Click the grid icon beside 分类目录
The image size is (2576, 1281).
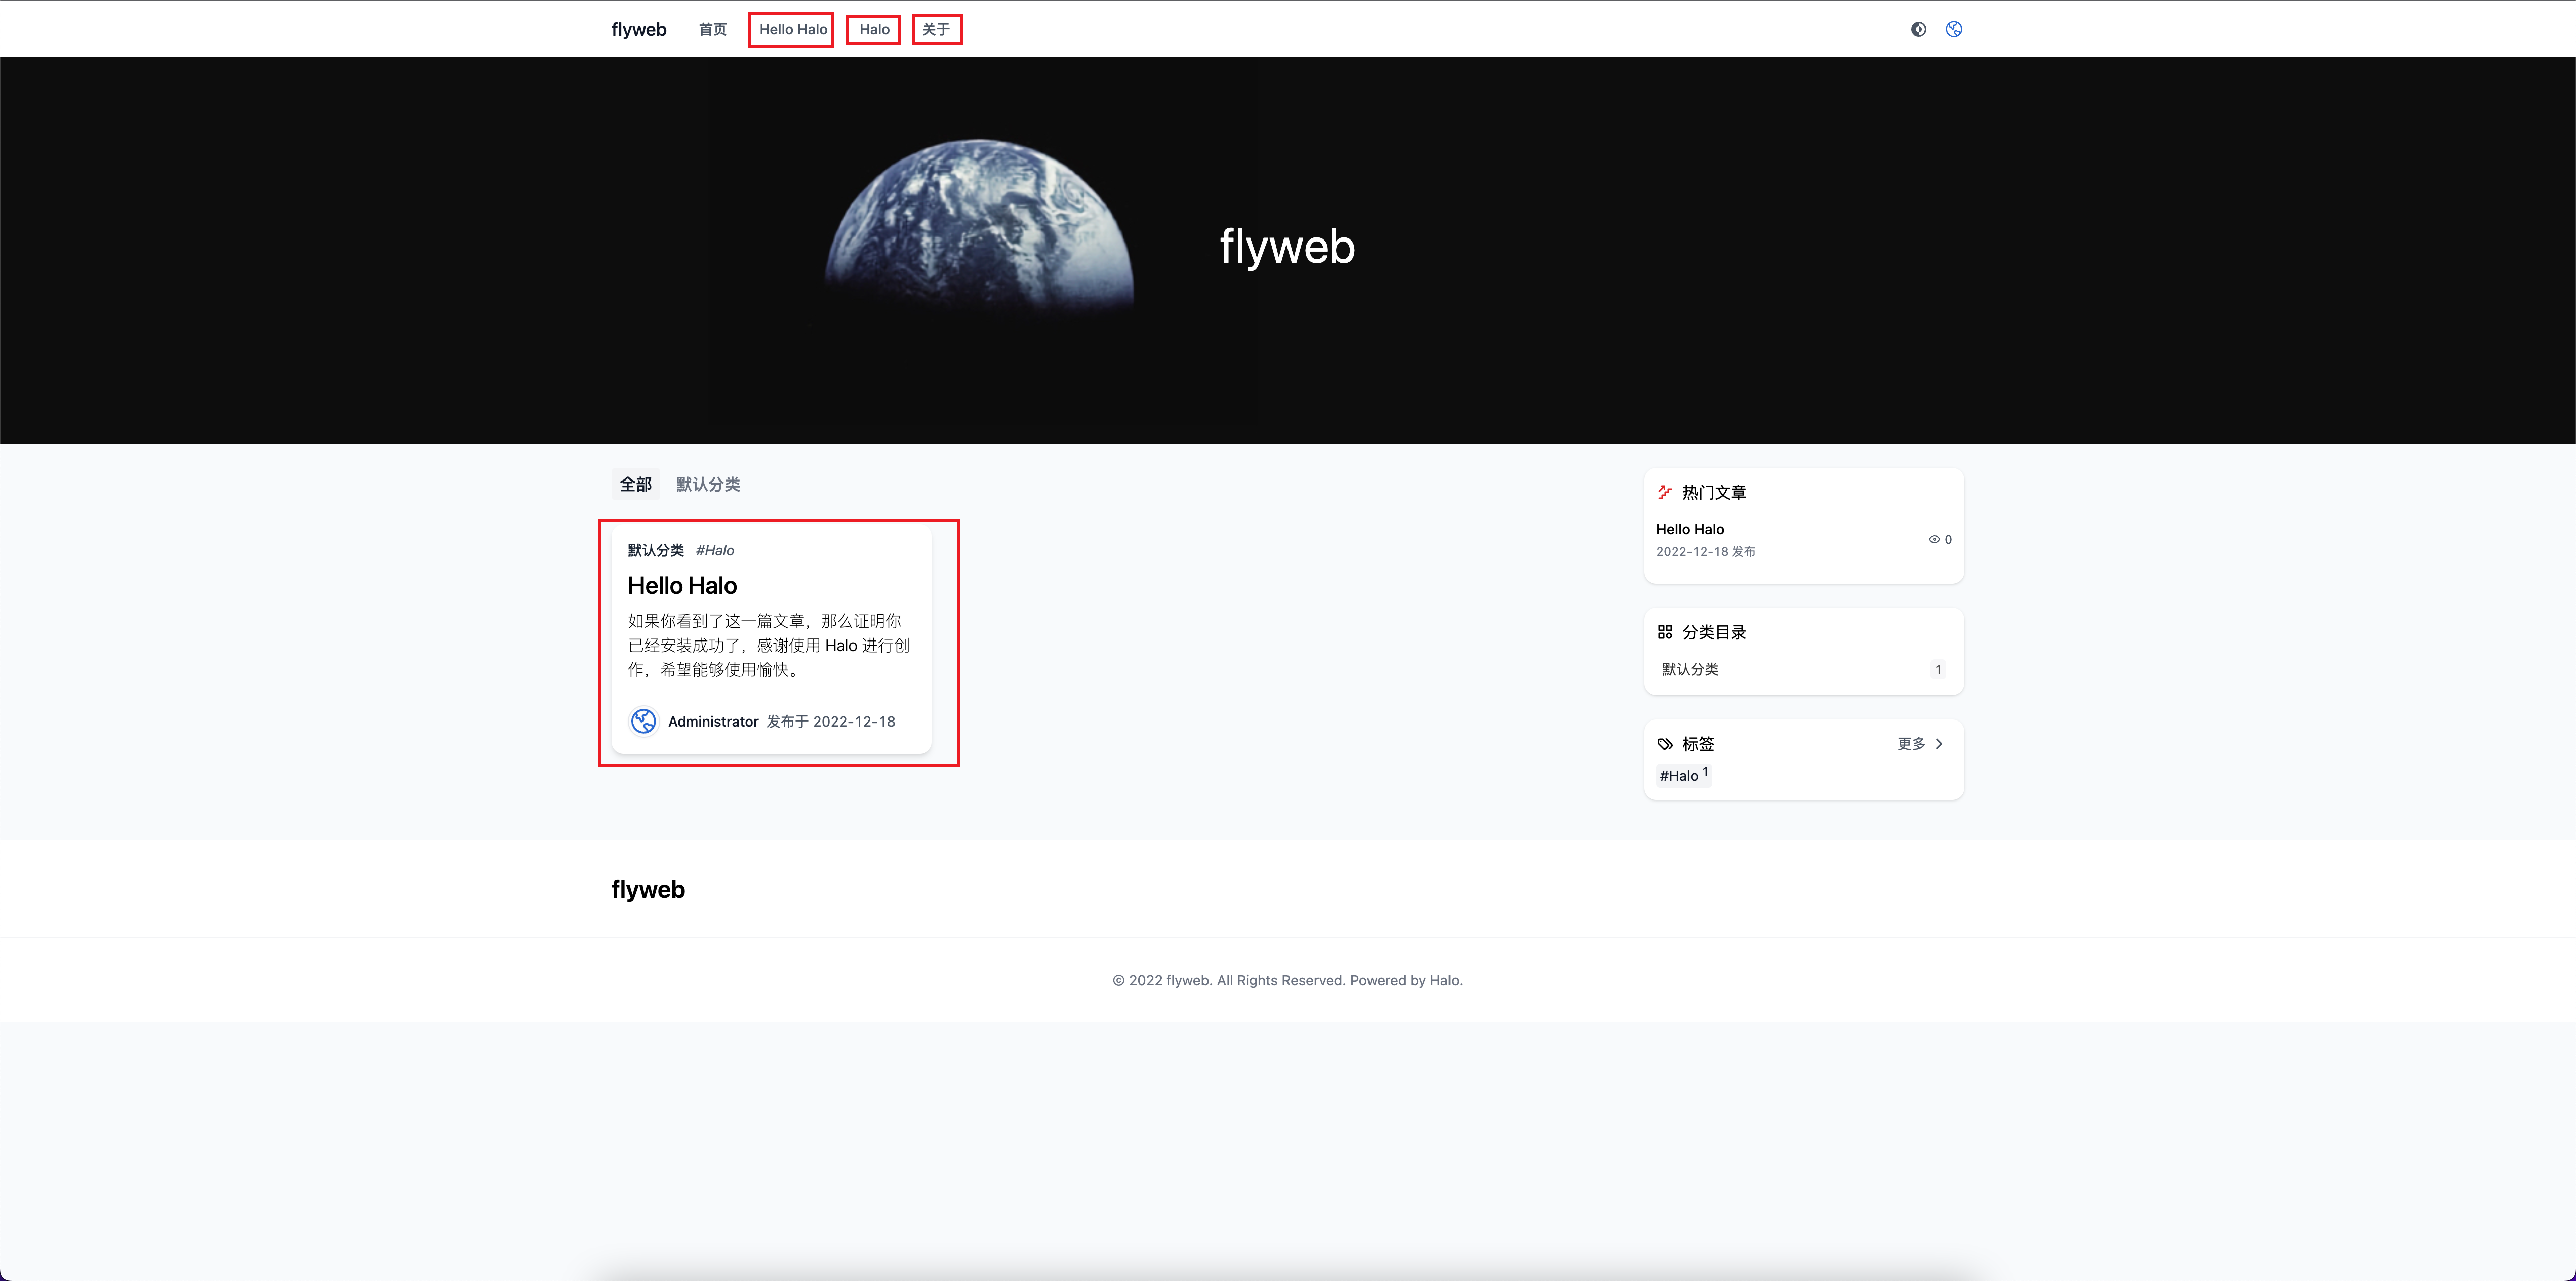click(1666, 631)
